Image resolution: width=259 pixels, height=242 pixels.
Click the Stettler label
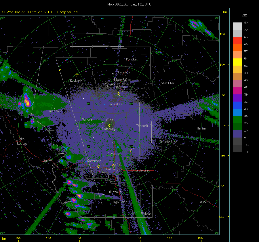point(168,83)
